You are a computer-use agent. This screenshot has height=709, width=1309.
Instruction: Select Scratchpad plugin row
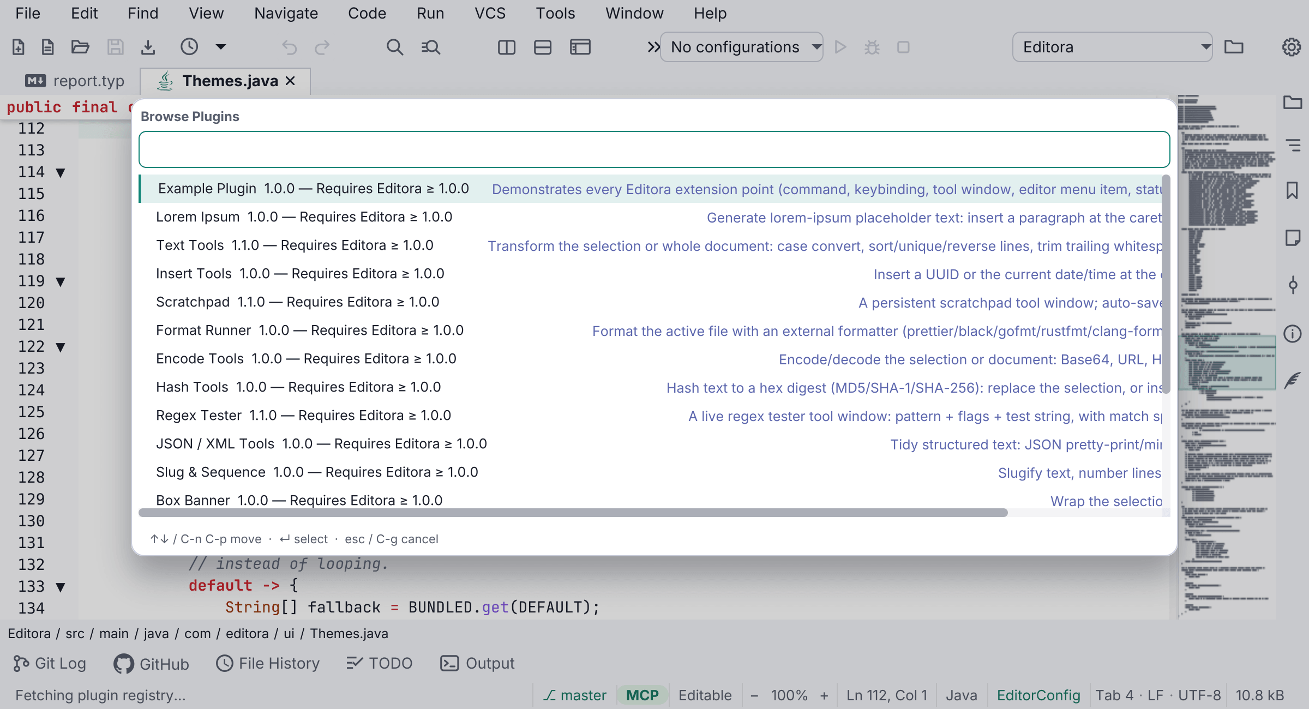(650, 302)
